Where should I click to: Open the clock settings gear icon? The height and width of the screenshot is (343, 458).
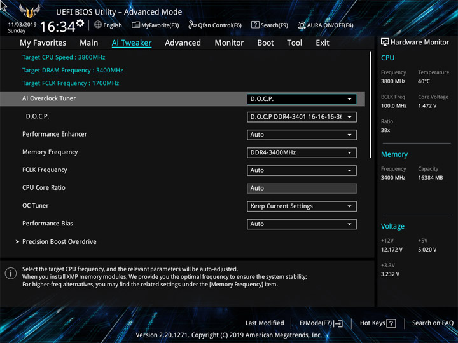click(x=80, y=23)
